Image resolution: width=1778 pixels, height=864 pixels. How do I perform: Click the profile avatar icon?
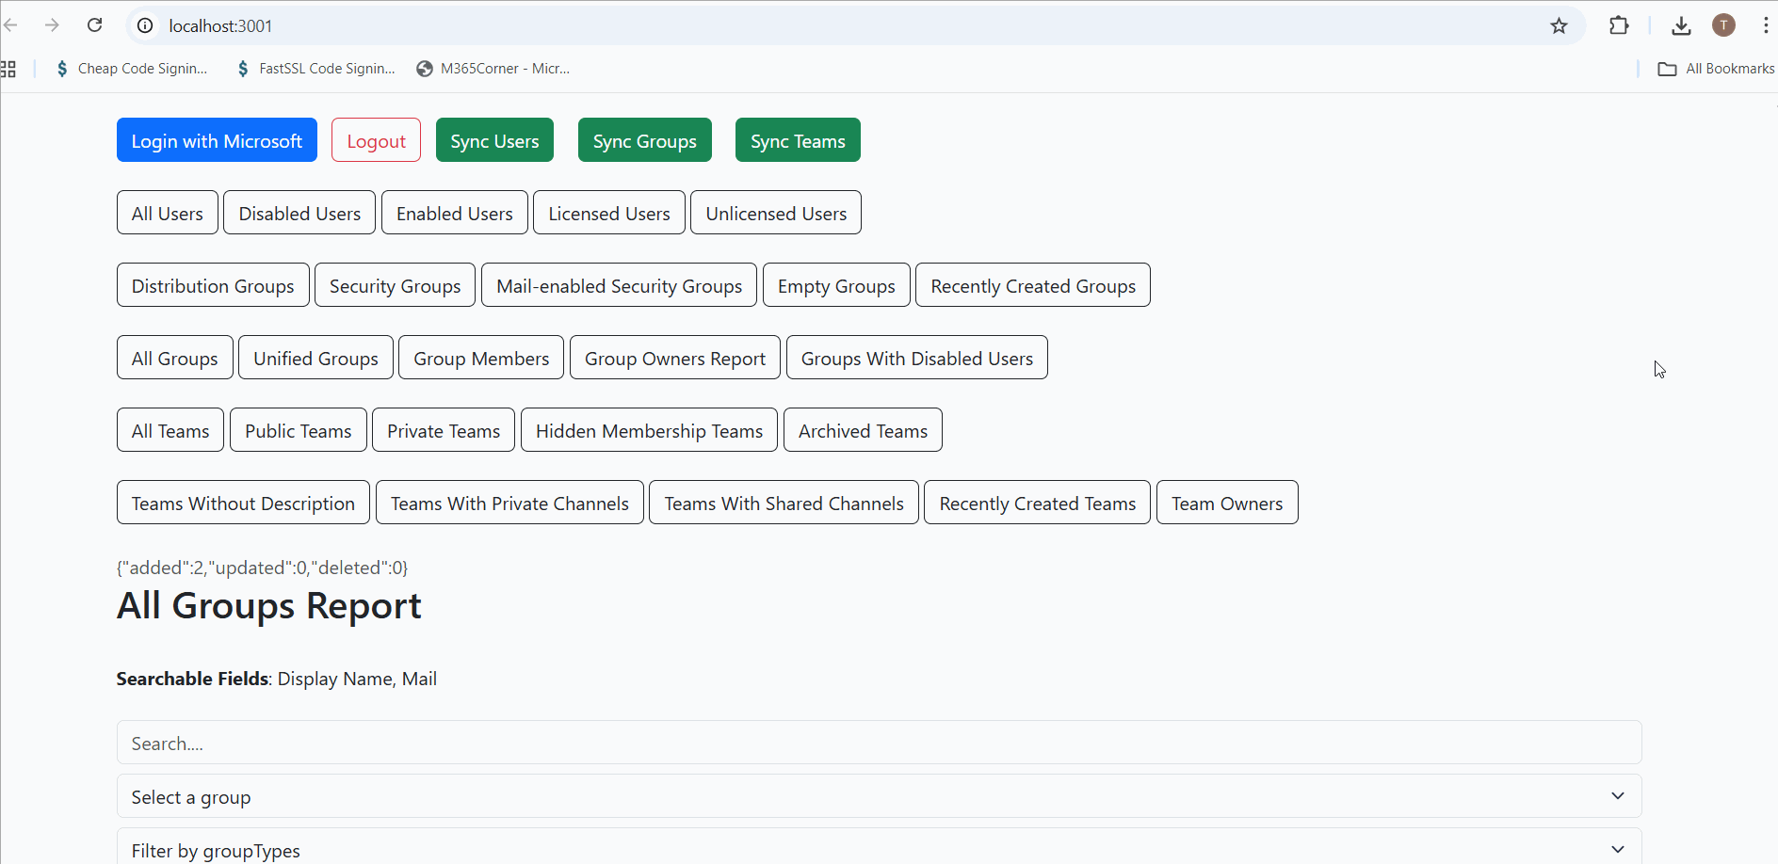tap(1723, 25)
